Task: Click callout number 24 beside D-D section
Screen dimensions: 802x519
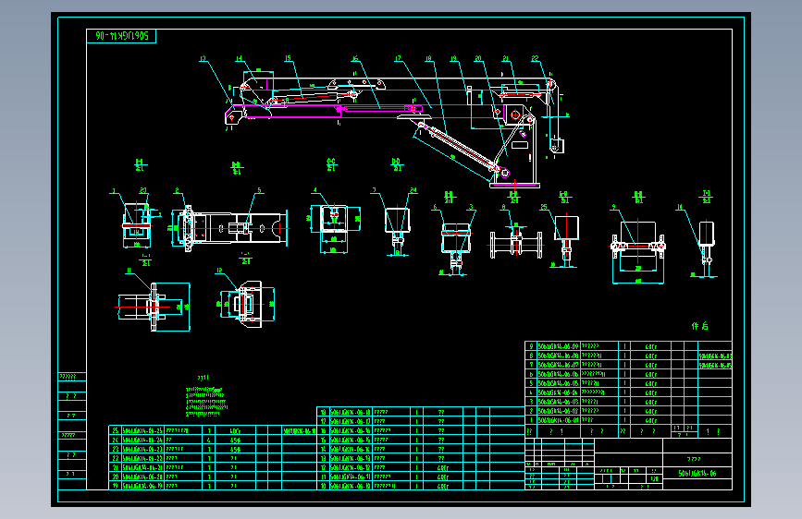Action: pyautogui.click(x=413, y=190)
